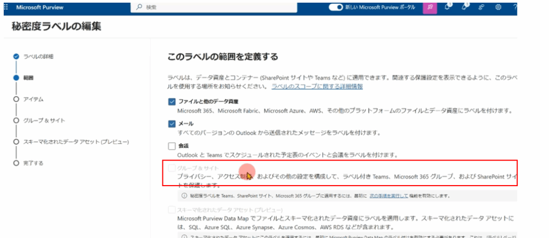This screenshot has height=238, width=549.
Task: Click the pink Copilot icon in header
Action: pyautogui.click(x=430, y=7)
